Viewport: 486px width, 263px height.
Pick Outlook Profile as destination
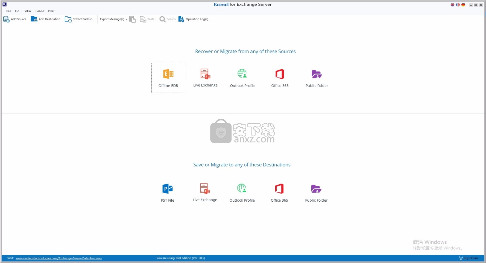click(242, 193)
